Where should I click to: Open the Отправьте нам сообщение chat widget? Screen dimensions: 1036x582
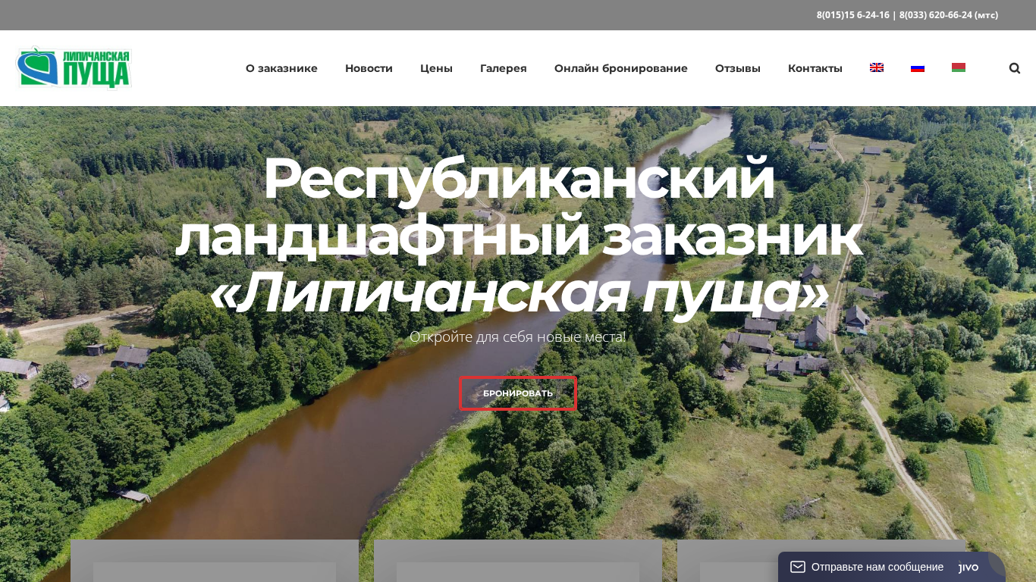[x=892, y=567]
